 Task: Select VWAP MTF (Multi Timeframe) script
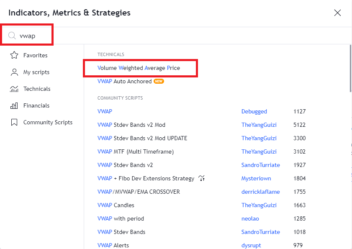[x=136, y=151]
